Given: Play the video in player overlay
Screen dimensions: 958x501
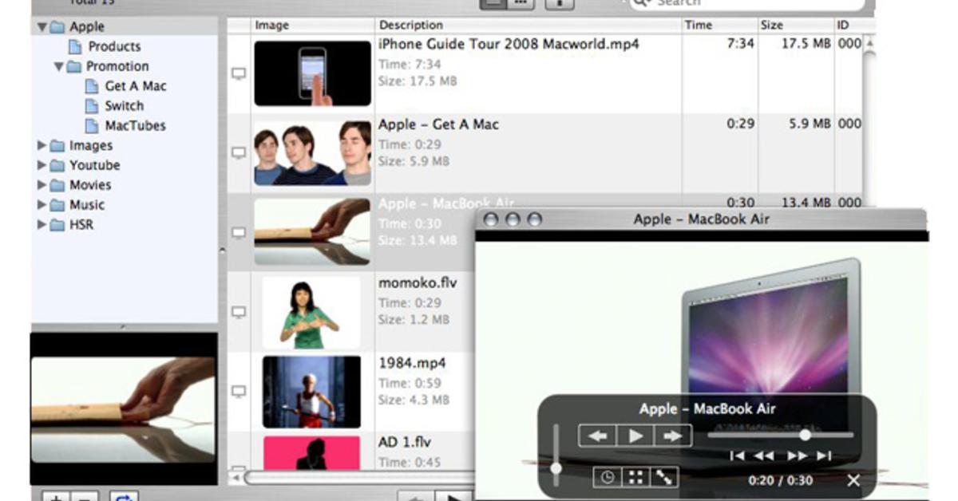Looking at the screenshot, I should click(x=635, y=436).
